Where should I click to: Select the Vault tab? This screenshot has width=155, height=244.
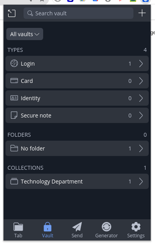click(x=47, y=230)
